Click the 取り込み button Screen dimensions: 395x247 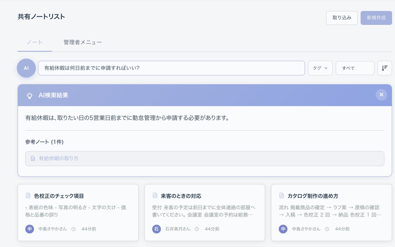coord(342,18)
